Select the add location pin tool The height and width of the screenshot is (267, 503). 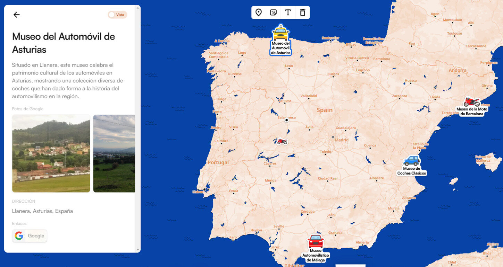tap(258, 12)
